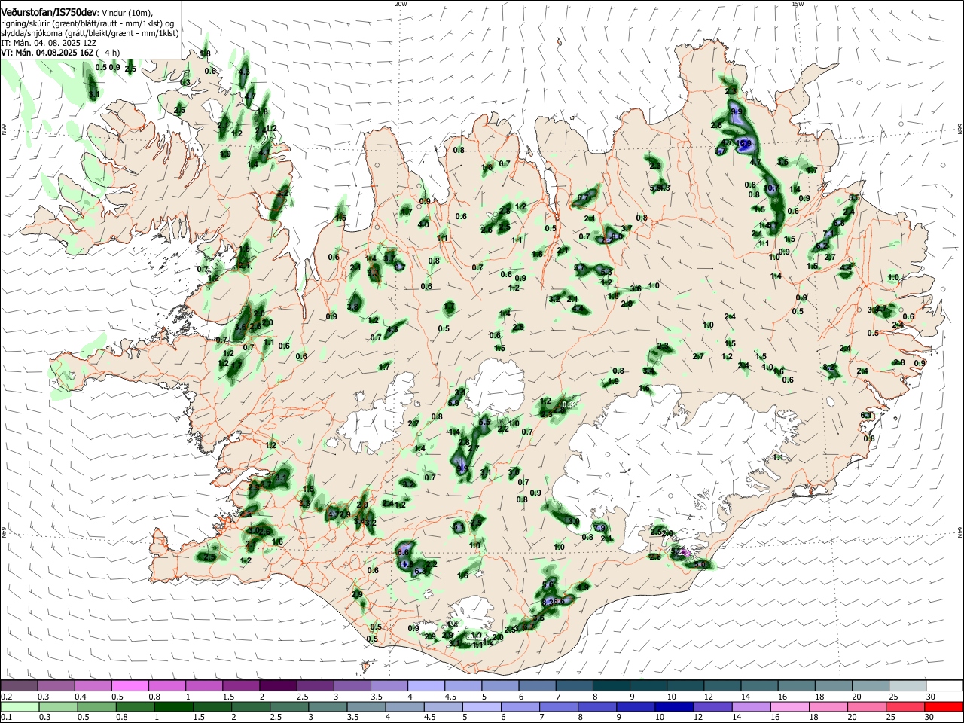The width and height of the screenshot is (964, 723).
Task: Click the 'rigning/skúrir' description line
Action: [87, 23]
